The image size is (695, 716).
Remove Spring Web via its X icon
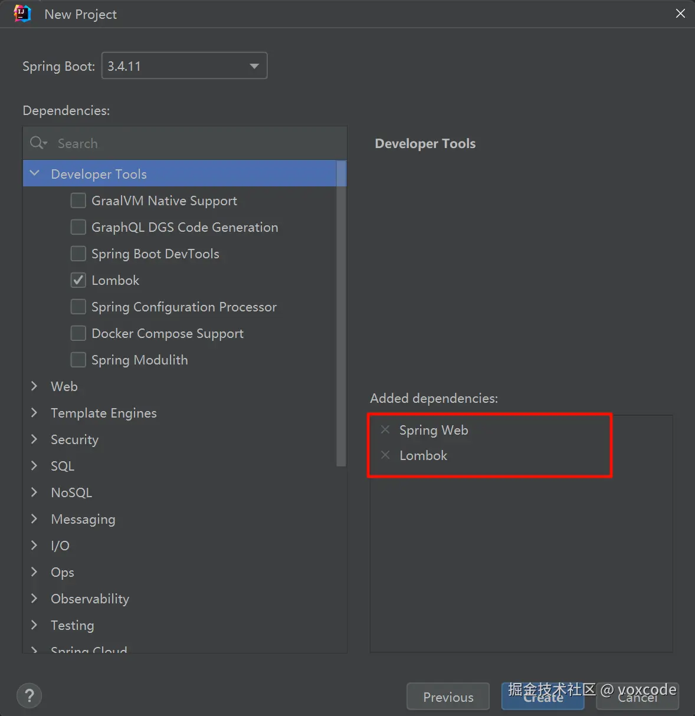click(385, 429)
